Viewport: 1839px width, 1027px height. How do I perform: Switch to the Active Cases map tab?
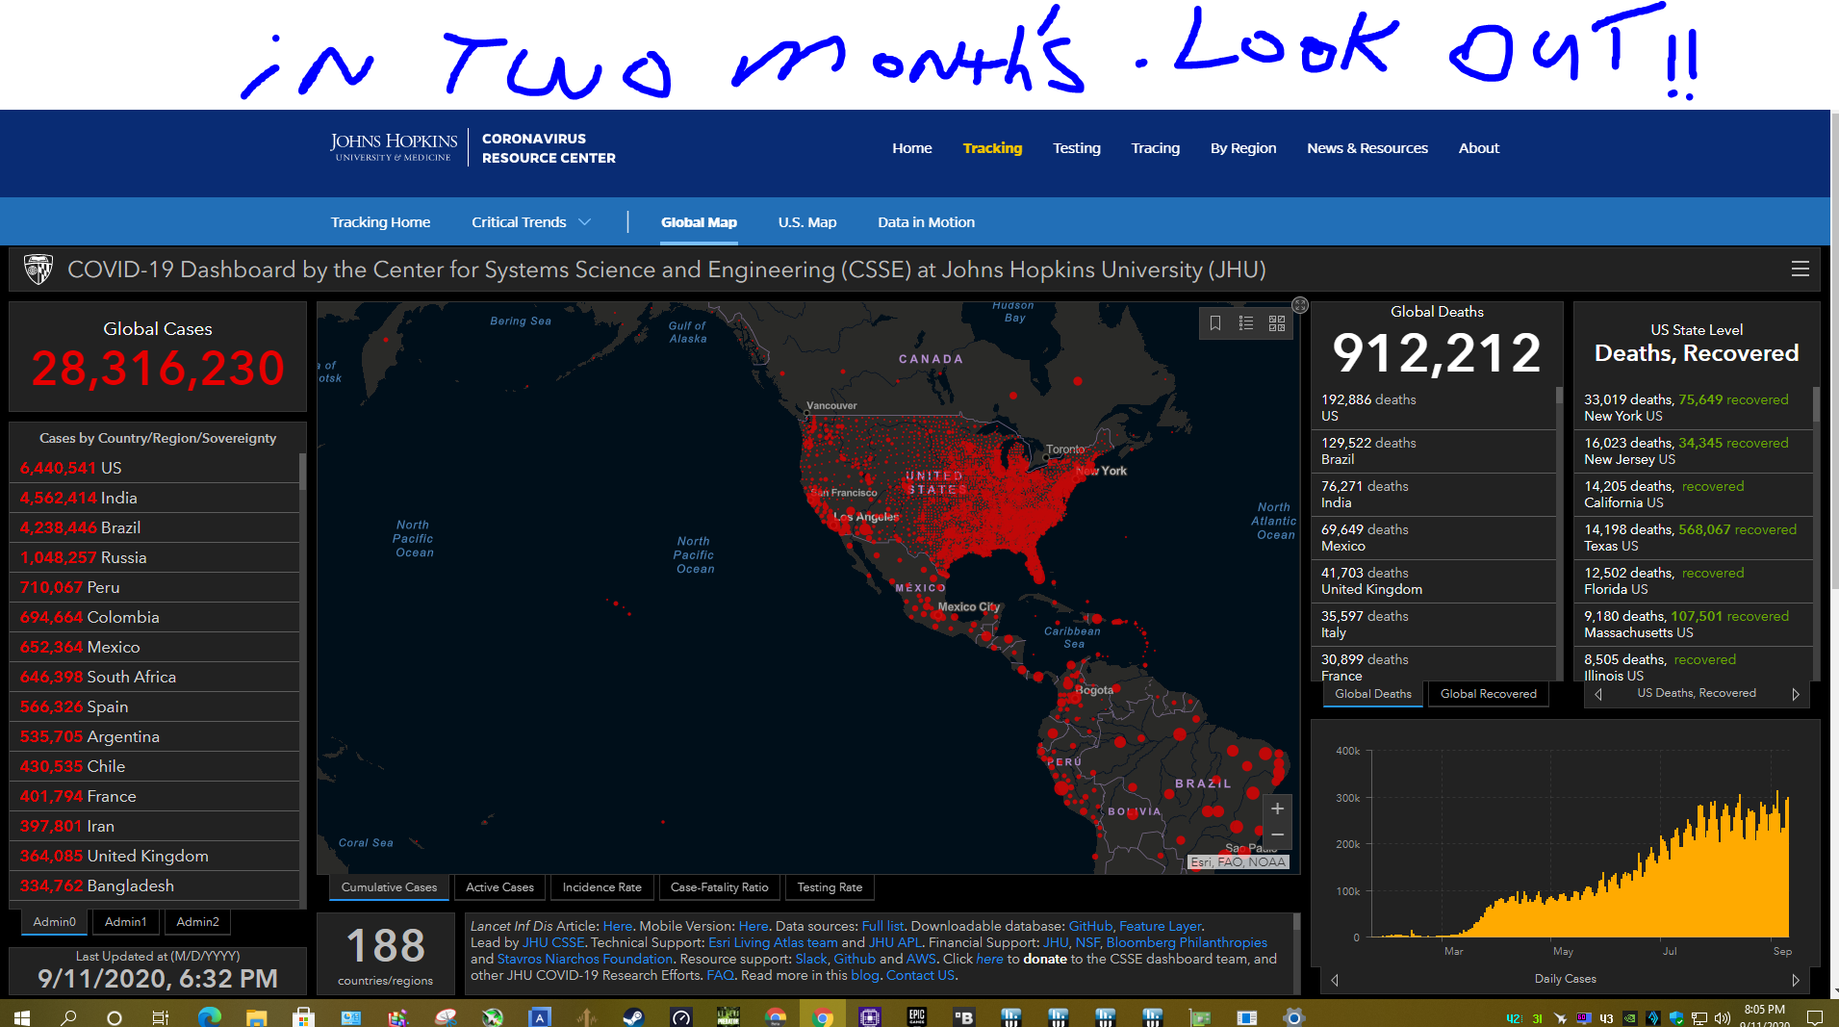(x=499, y=887)
